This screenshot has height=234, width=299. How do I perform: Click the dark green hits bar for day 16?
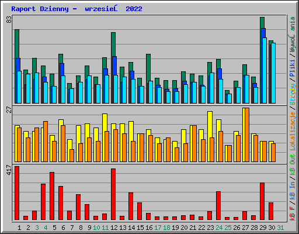click(x=148, y=67)
